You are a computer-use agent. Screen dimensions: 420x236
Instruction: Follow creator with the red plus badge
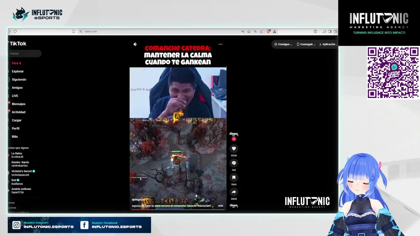coord(234,139)
